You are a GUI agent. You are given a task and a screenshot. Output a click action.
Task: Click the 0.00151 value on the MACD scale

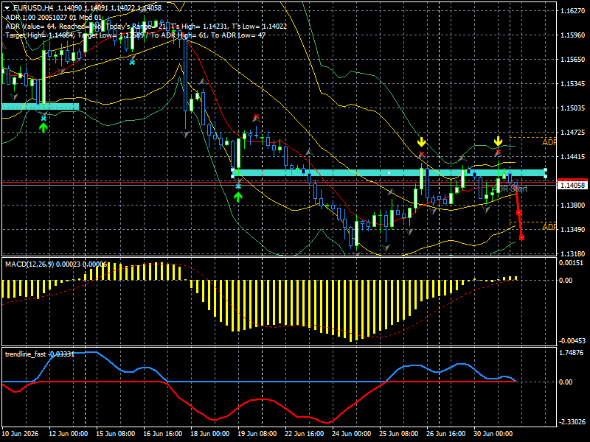coord(571,263)
